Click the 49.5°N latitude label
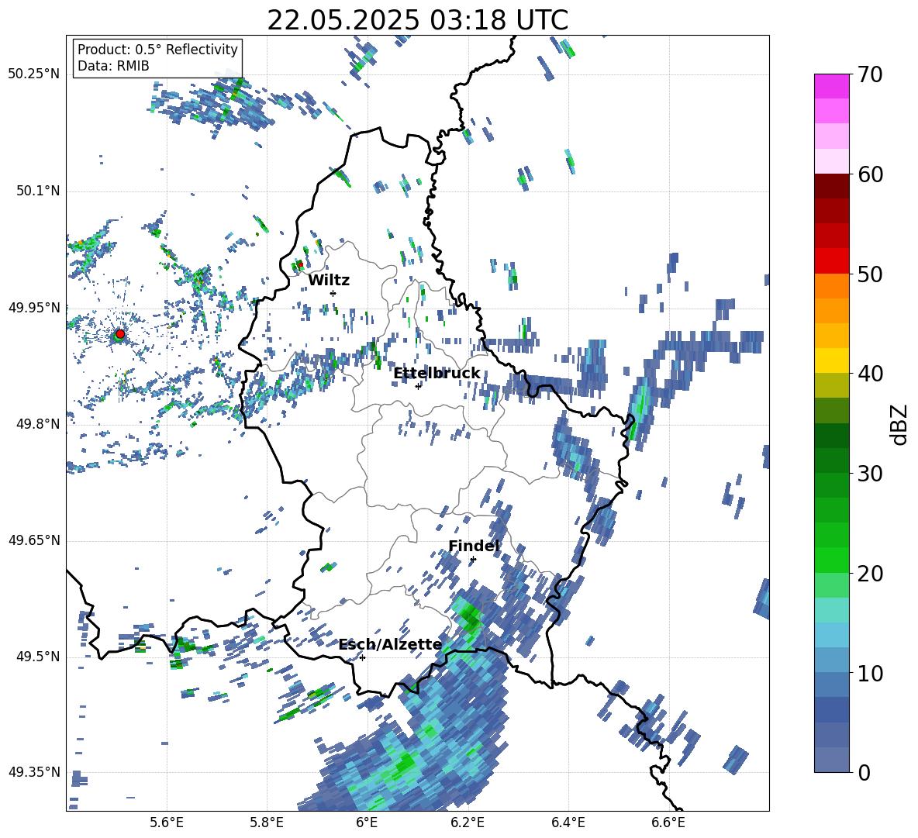The height and width of the screenshot is (838, 918). (x=37, y=657)
